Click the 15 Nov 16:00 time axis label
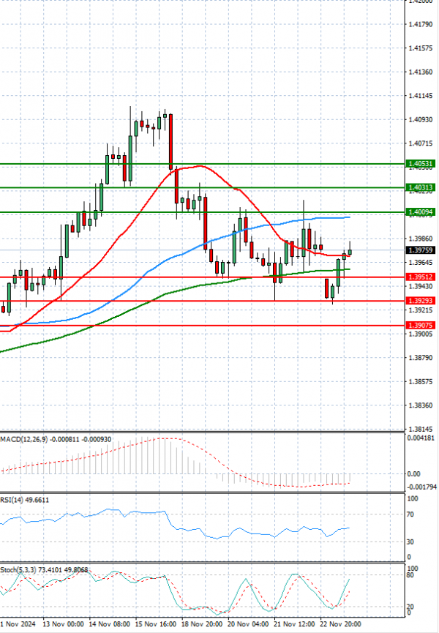Viewport: 439px width, 633px height. pos(155,623)
